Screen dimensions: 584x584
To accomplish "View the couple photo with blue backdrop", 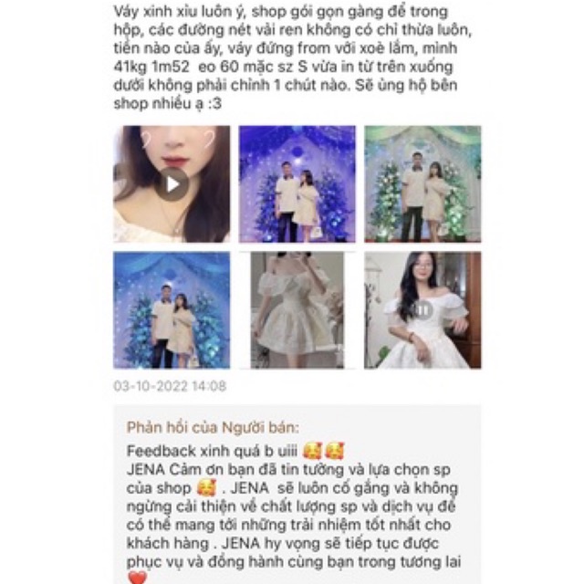I will (172, 310).
